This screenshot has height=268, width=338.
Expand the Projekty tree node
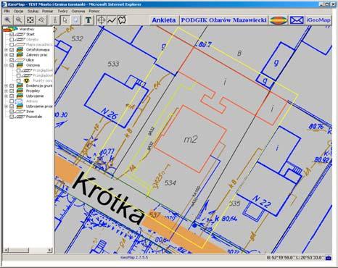[7, 91]
